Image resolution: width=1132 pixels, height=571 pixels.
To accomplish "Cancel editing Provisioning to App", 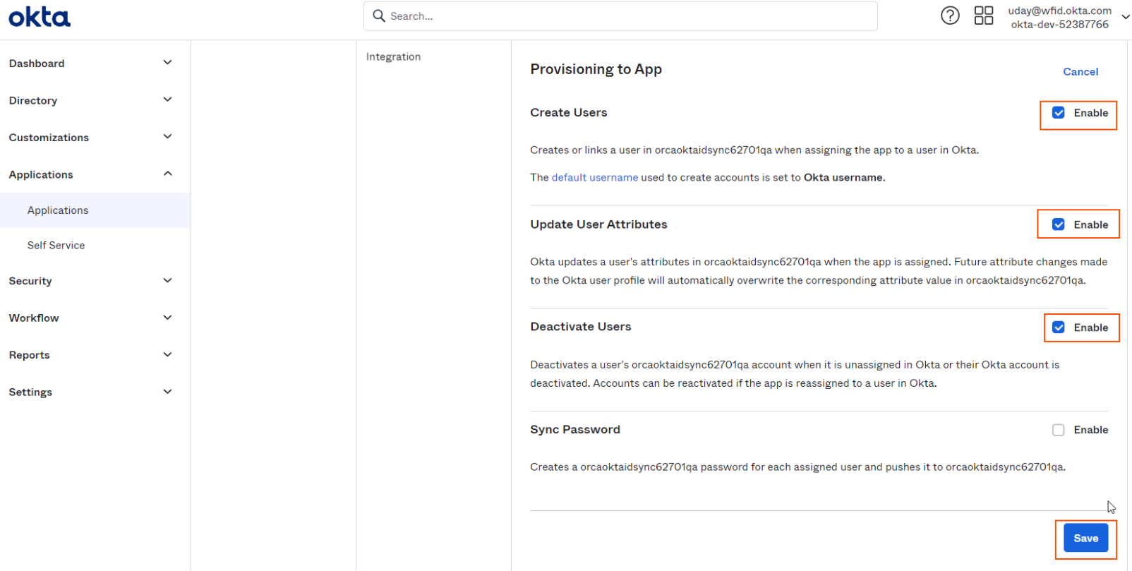I will tap(1080, 72).
